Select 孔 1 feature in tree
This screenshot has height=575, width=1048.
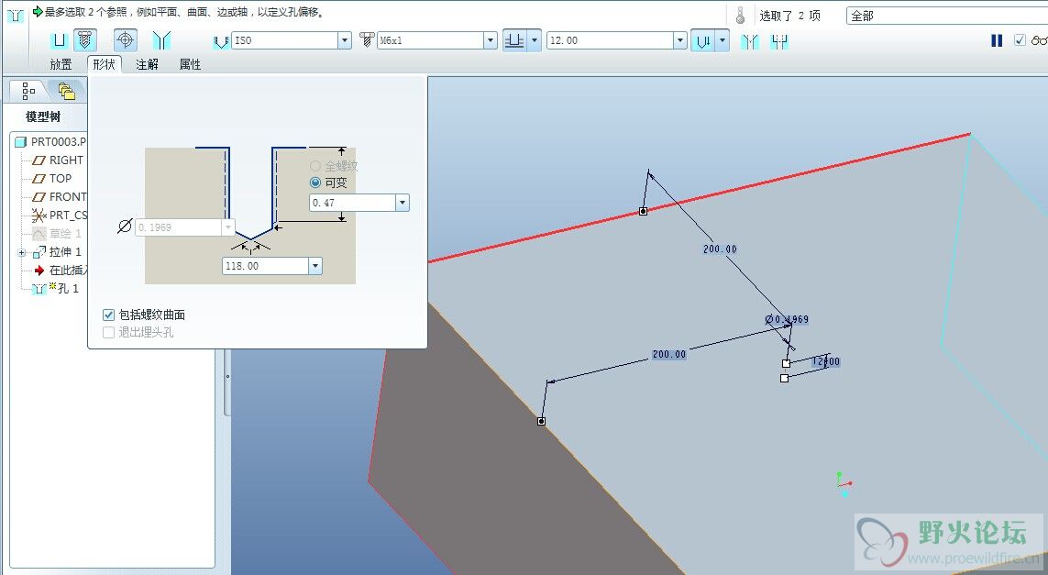click(56, 288)
